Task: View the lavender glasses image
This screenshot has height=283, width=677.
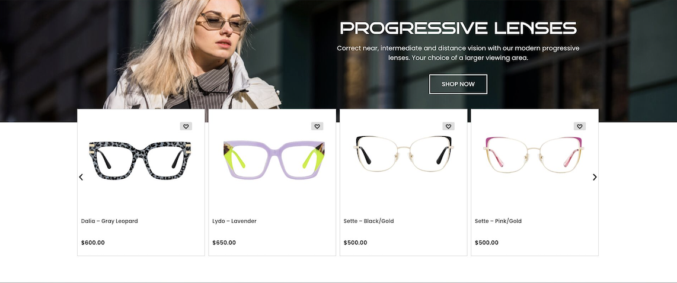Action: click(x=274, y=160)
